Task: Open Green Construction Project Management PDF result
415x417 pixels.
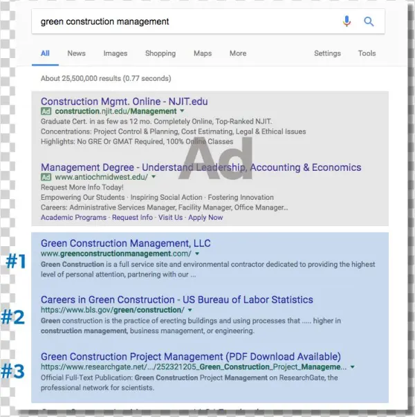Action: (190, 357)
